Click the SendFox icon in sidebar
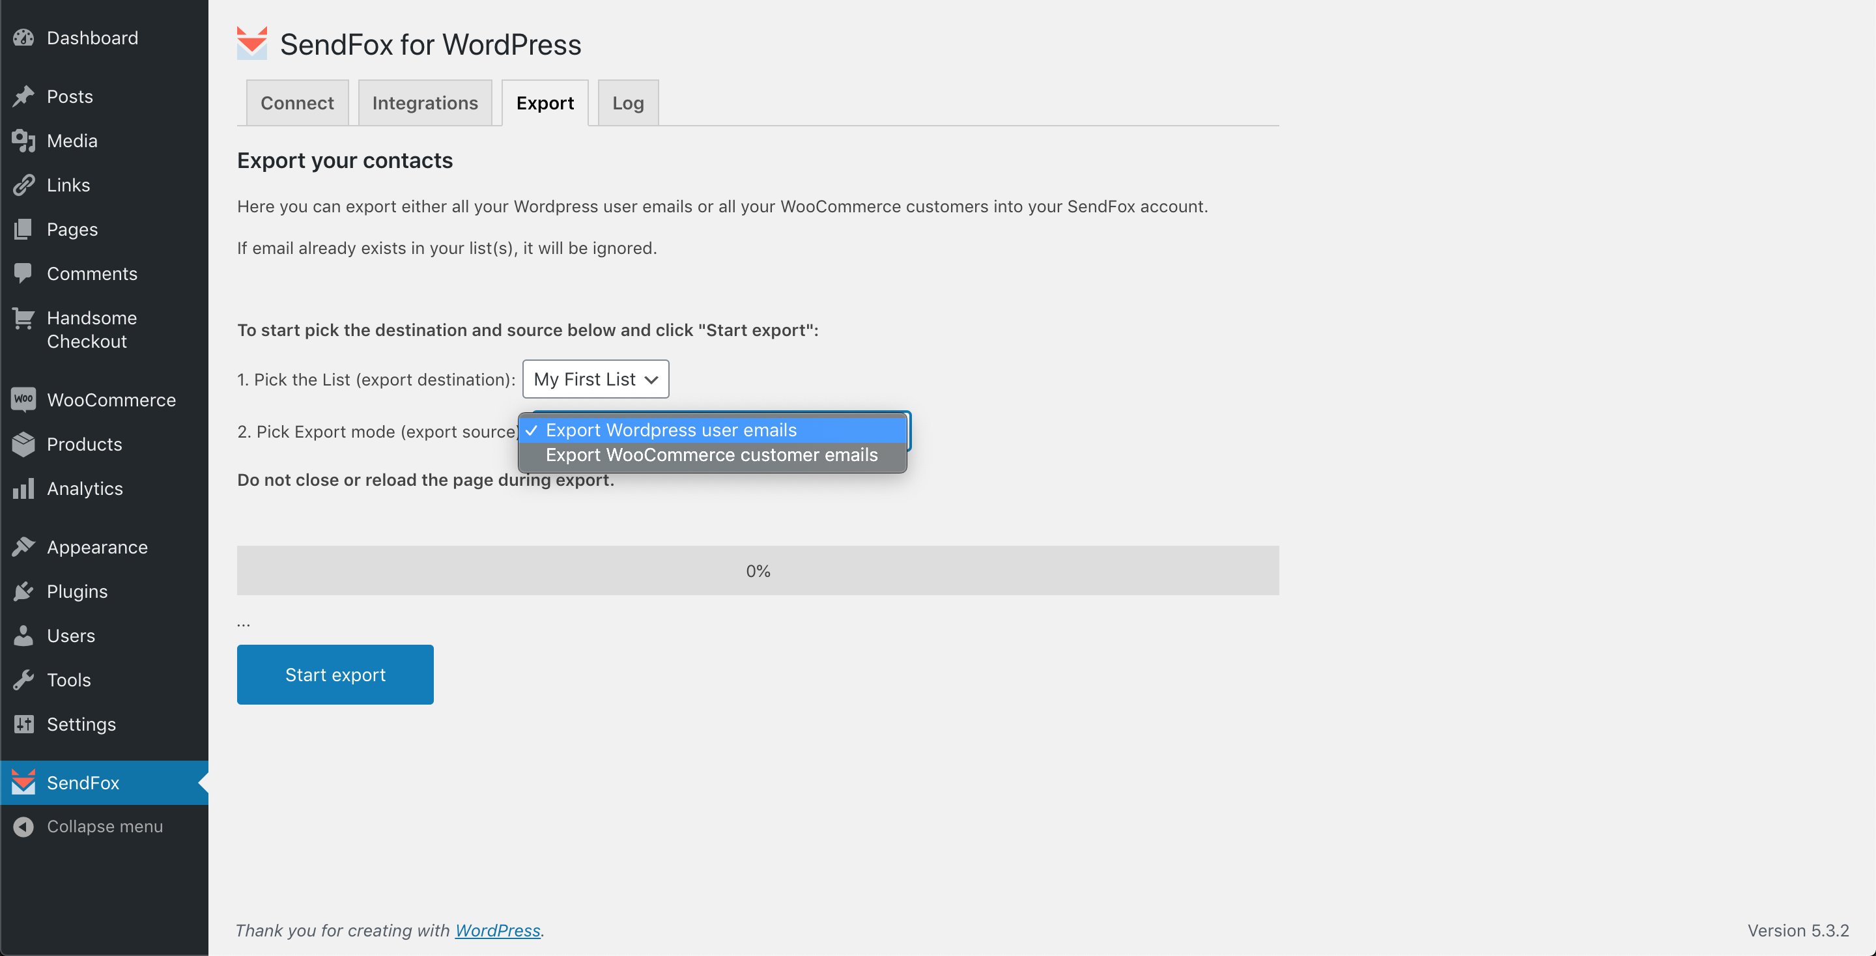 pyautogui.click(x=22, y=781)
